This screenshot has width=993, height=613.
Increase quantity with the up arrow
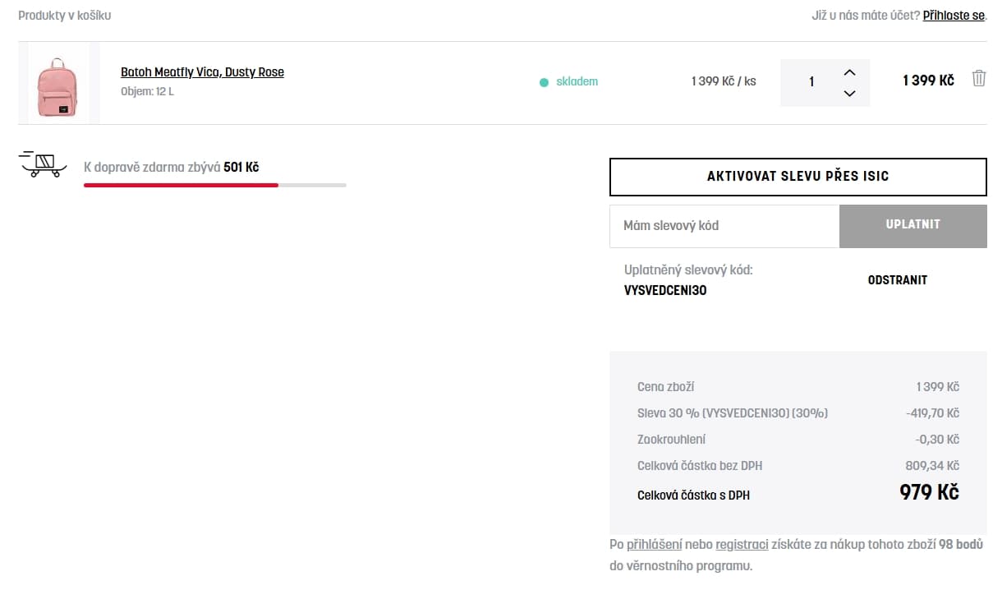849,72
